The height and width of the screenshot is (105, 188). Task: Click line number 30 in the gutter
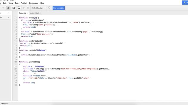(x=16, y=85)
